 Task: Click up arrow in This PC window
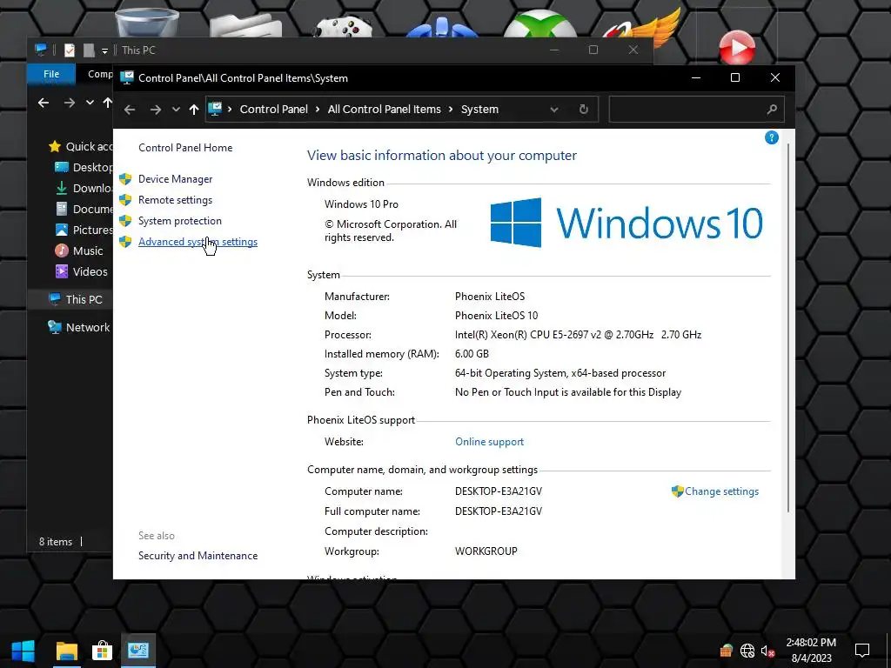tap(107, 103)
